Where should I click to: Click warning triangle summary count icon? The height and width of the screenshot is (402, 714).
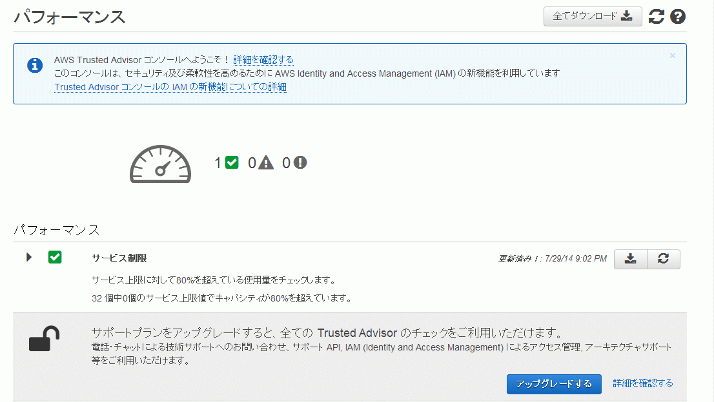point(266,162)
